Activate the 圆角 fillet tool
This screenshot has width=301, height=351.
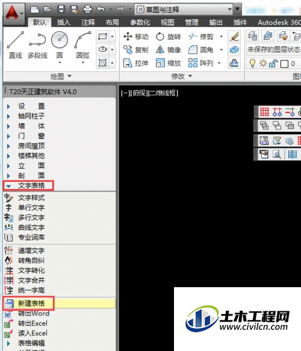tap(200, 50)
